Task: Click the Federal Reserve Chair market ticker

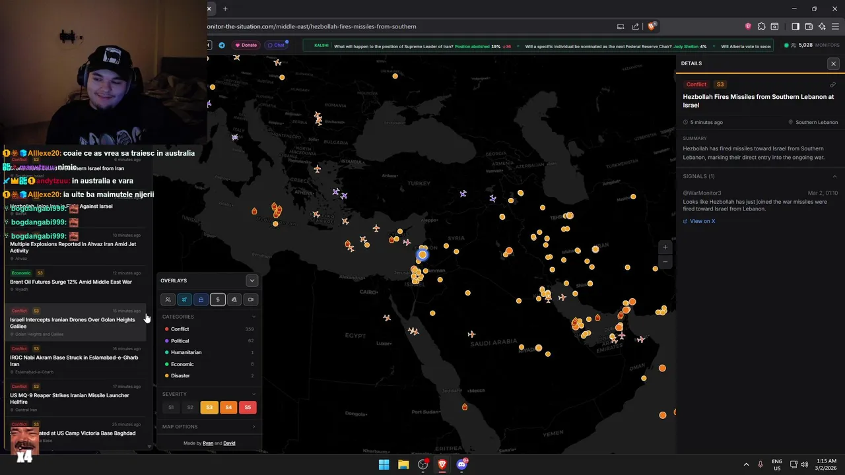Action: click(616, 46)
